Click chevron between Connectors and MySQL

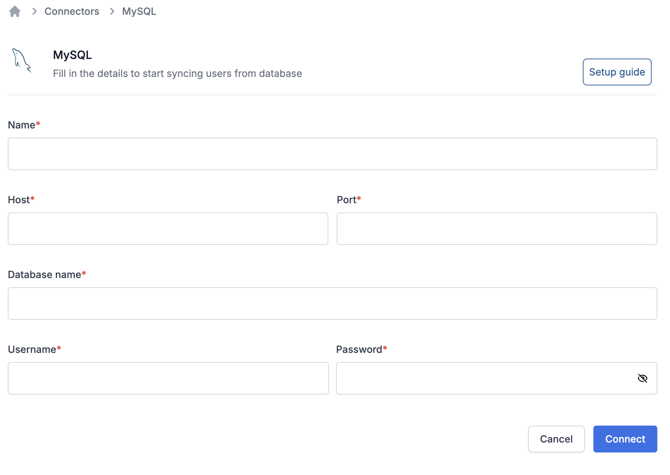(x=112, y=12)
